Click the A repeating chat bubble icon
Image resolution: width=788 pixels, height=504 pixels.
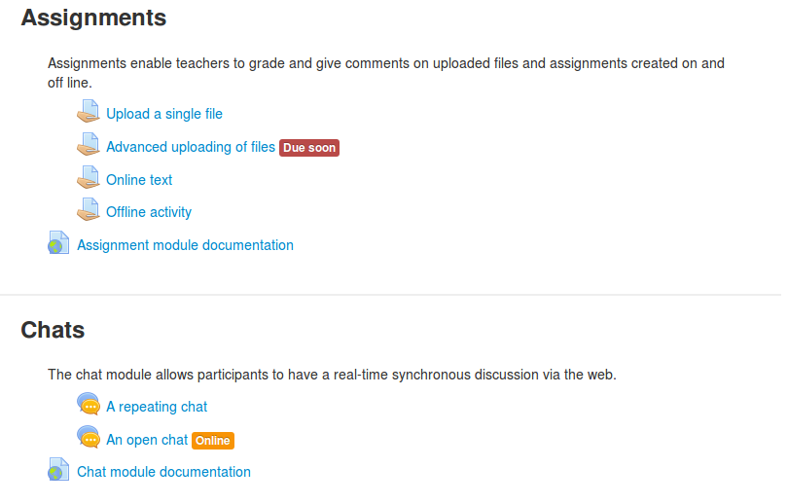[x=89, y=404]
